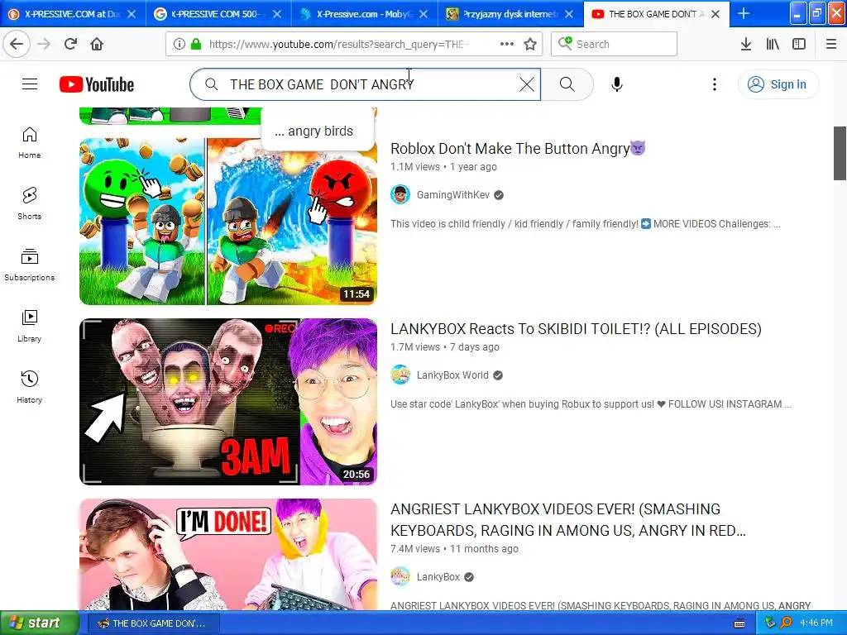The height and width of the screenshot is (635, 847).
Task: Choose the 'angry birds' search suggestion
Action: (318, 131)
